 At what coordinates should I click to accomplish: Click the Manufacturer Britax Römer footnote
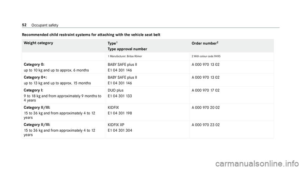125,56
